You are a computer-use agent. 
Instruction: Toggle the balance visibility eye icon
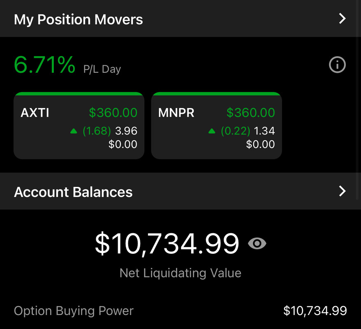coord(257,243)
